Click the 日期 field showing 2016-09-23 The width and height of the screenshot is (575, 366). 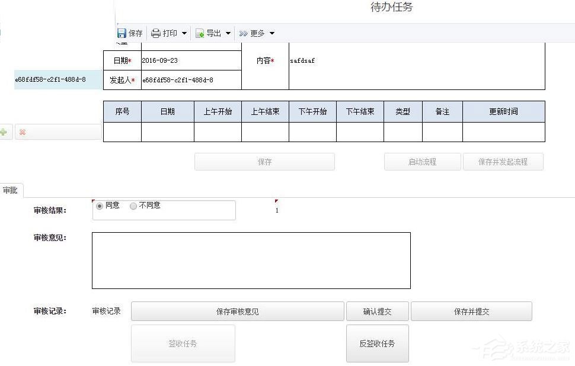pos(191,60)
